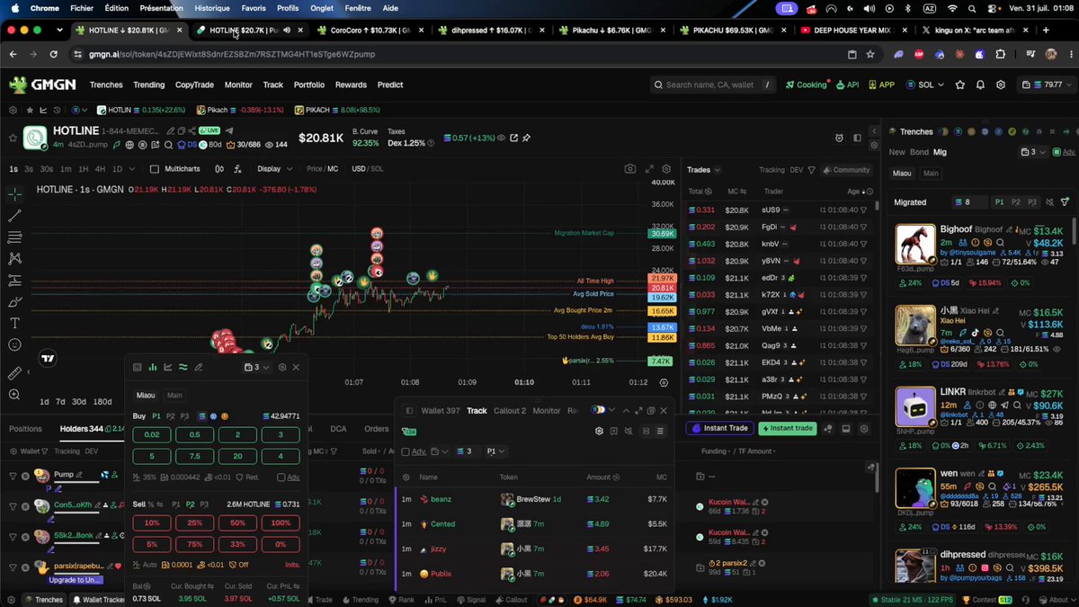
Task: Select the brush drawing tool
Action: pyautogui.click(x=14, y=302)
